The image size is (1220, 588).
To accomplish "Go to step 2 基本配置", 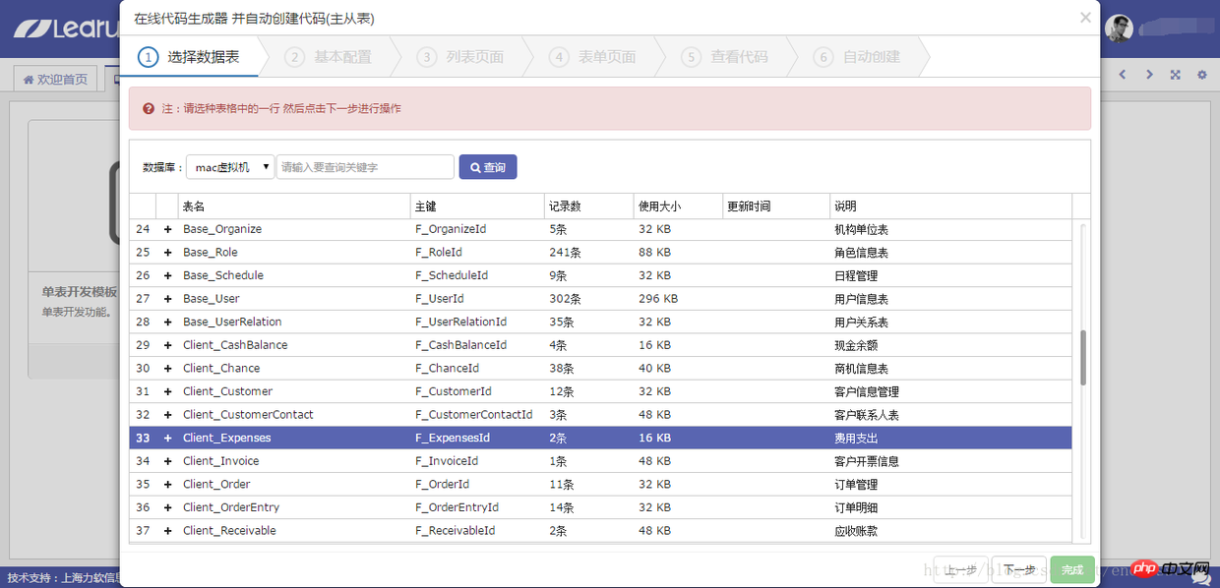I will [x=329, y=57].
